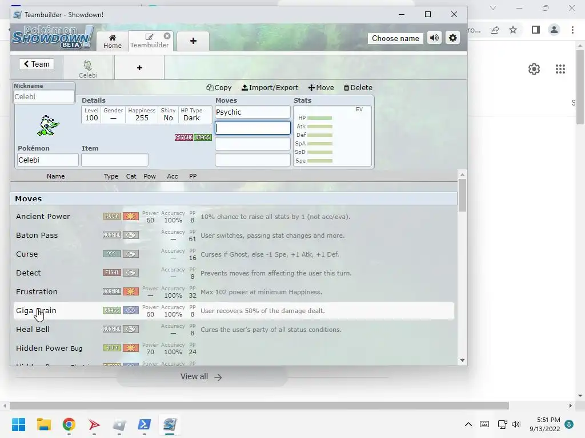
Task: Open the Home tab
Action: [113, 41]
